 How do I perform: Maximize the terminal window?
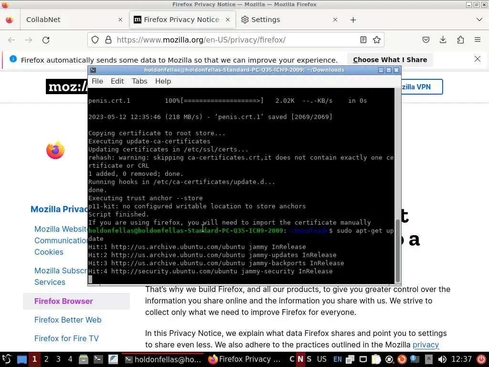(x=389, y=70)
